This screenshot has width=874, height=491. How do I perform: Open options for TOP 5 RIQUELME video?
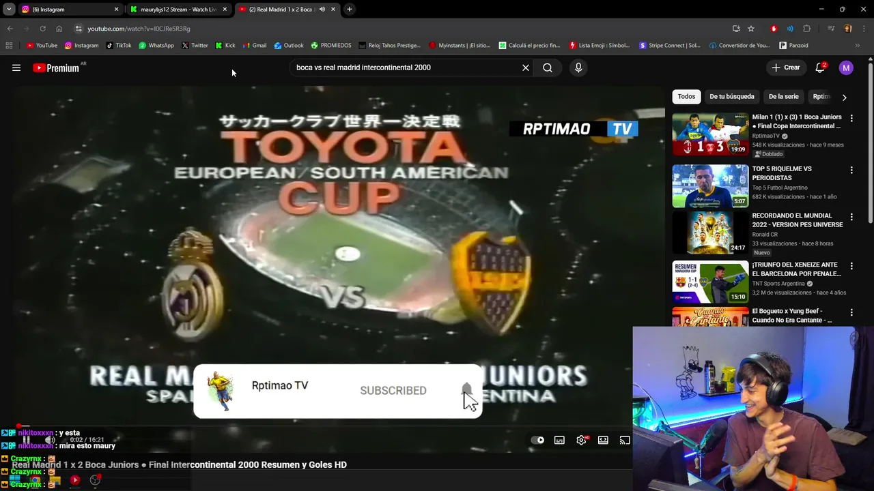point(851,170)
